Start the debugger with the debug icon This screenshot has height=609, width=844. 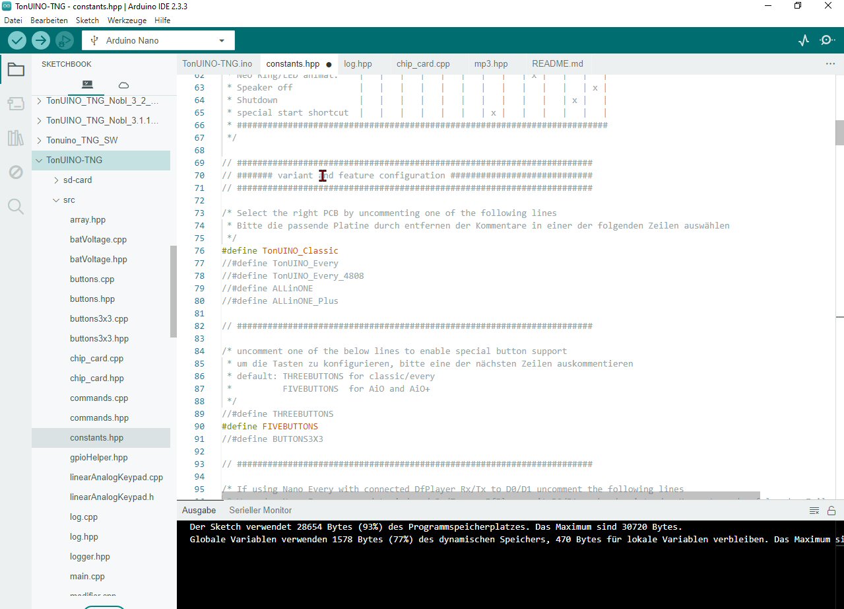[64, 40]
